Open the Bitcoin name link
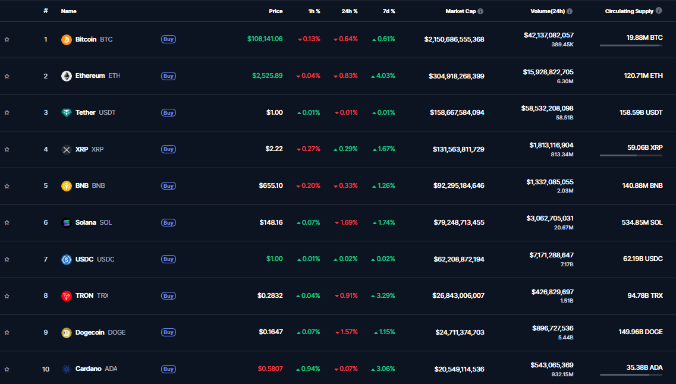 pos(86,39)
